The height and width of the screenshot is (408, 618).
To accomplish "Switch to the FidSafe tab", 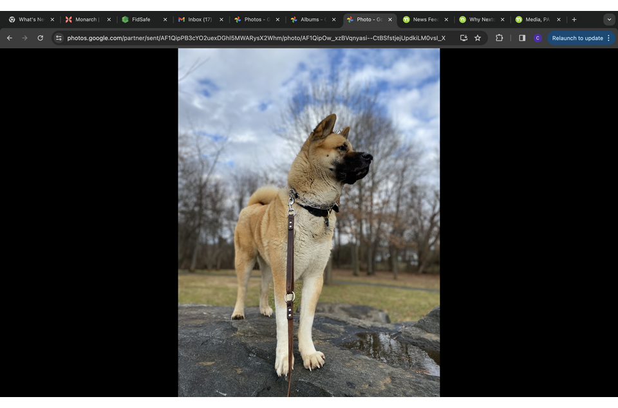I will point(141,19).
